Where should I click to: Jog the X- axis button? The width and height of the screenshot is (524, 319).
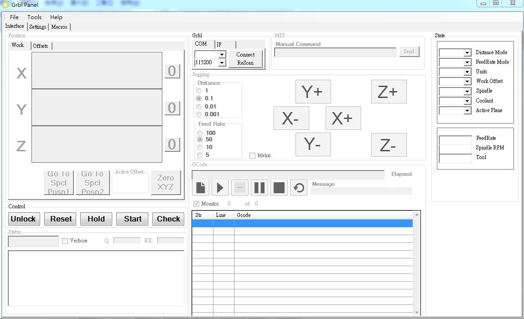point(291,118)
